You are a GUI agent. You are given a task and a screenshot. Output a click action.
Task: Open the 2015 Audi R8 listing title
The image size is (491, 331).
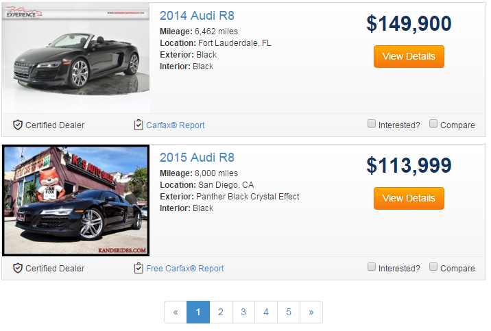coord(197,158)
